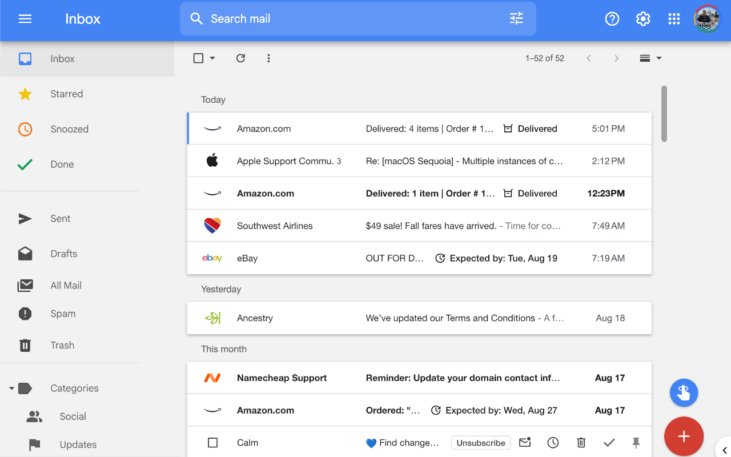Click the Starred star icon
Viewport: 731px width, 457px height.
(25, 94)
